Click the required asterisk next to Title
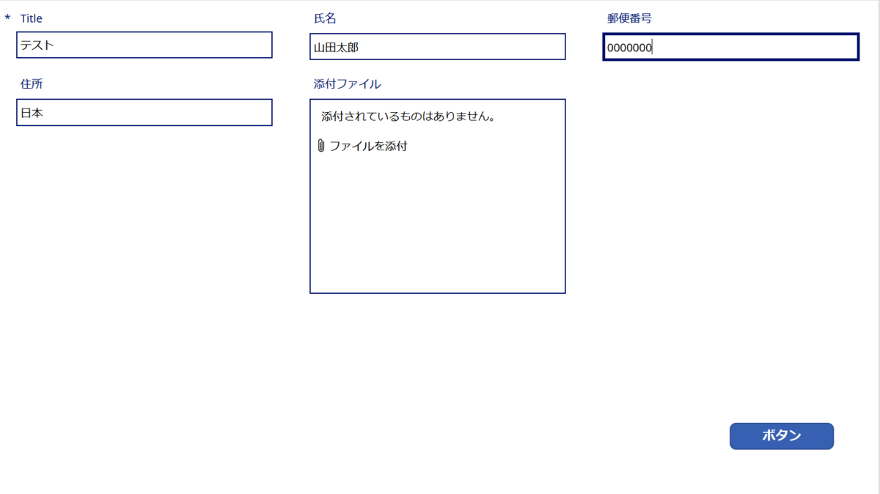The height and width of the screenshot is (494, 880). pyautogui.click(x=8, y=18)
